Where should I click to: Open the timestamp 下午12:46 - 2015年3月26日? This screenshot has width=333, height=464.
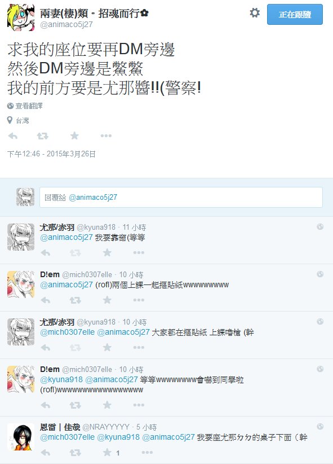pyautogui.click(x=51, y=154)
